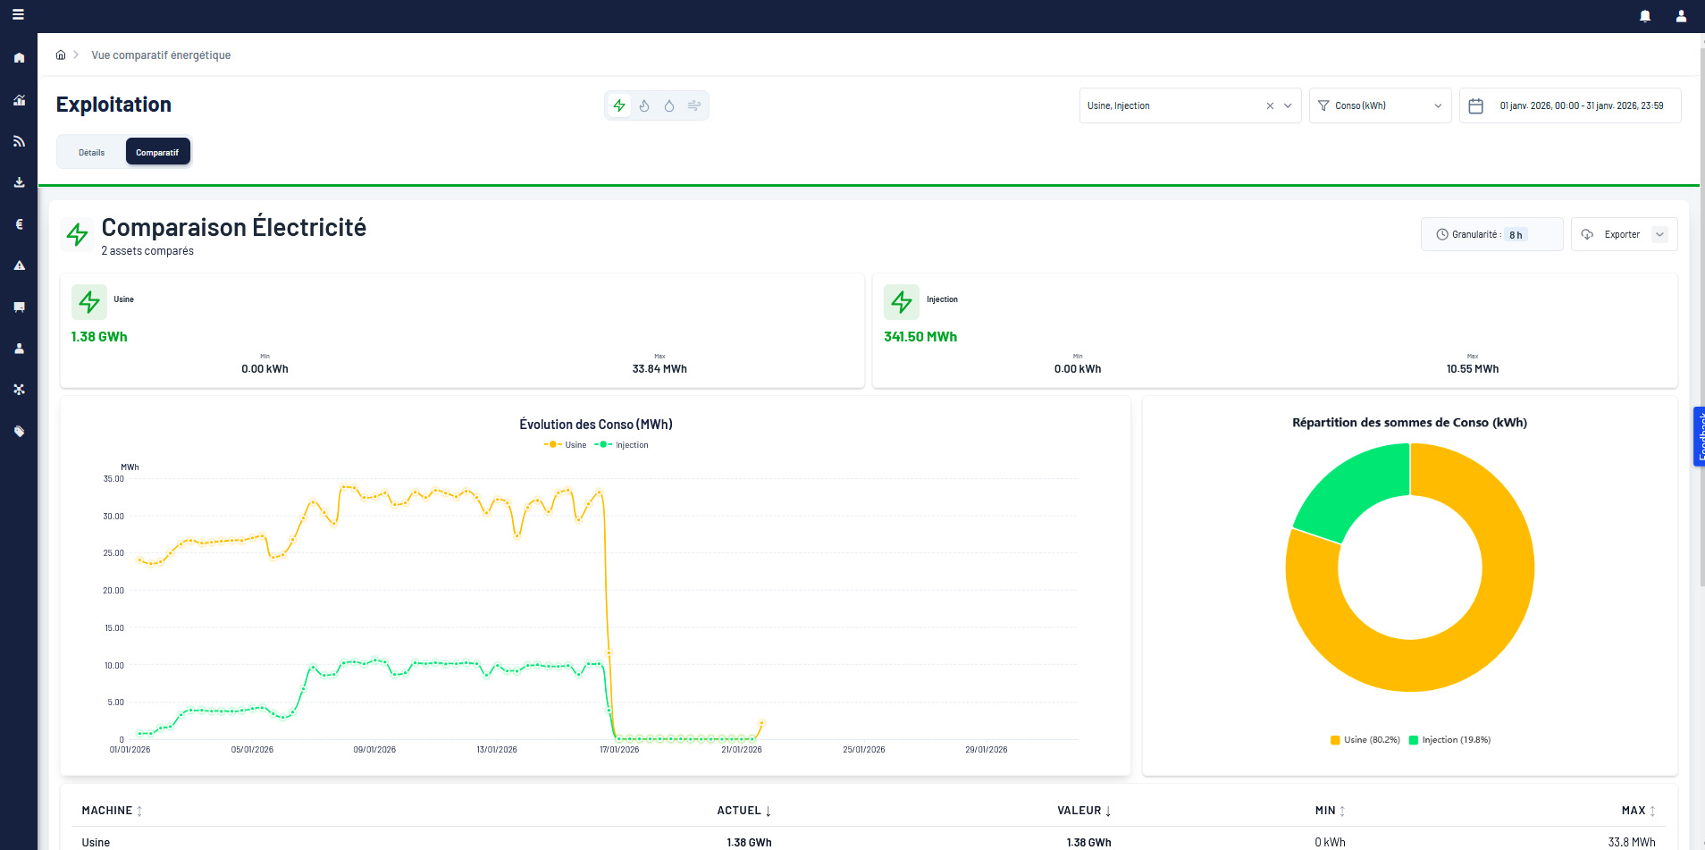Select the Comparatif tab
Viewport: 1705px width, 850px height.
click(157, 153)
